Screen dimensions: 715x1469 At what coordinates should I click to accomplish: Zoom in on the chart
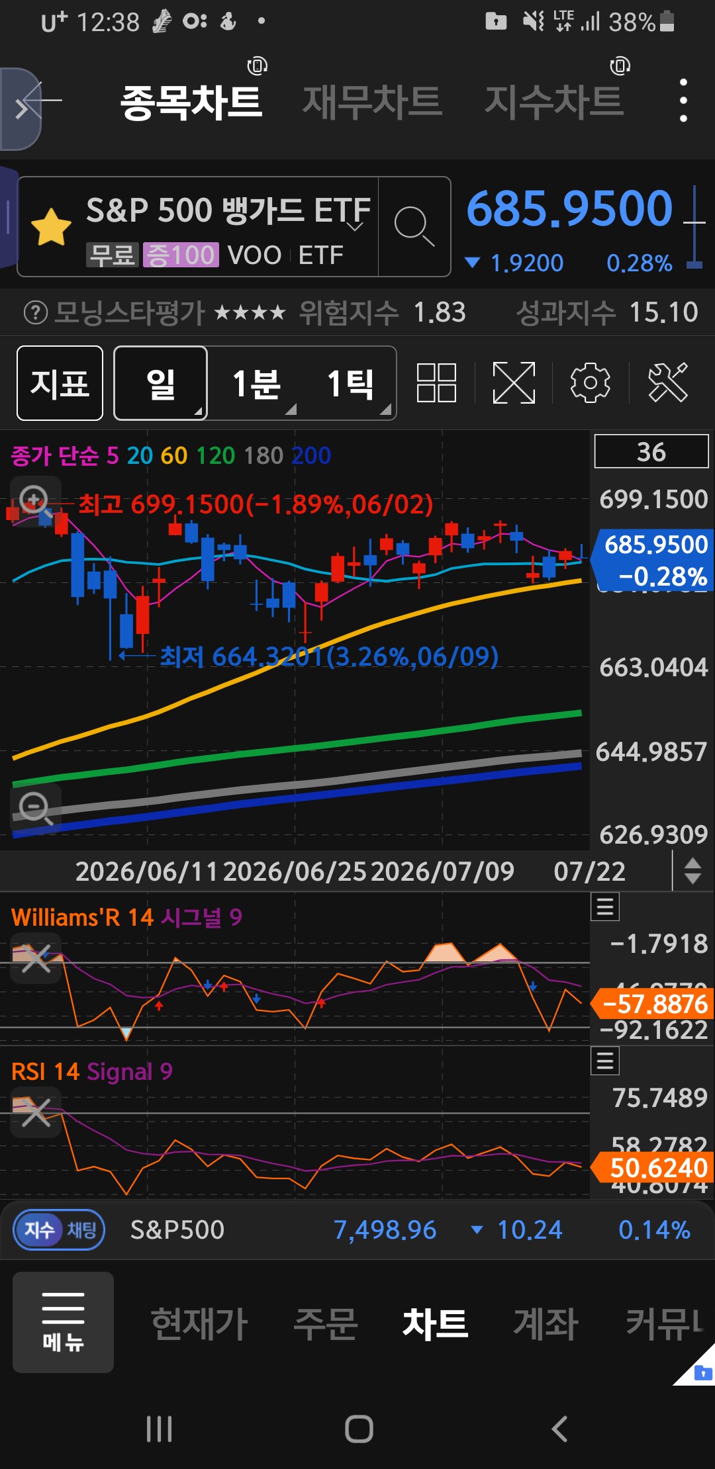click(34, 500)
